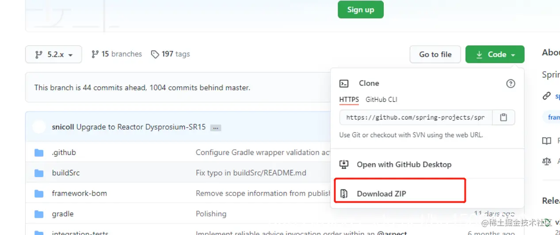This screenshot has height=235, width=560.
Task: Click the Go to file button
Action: pyautogui.click(x=435, y=54)
